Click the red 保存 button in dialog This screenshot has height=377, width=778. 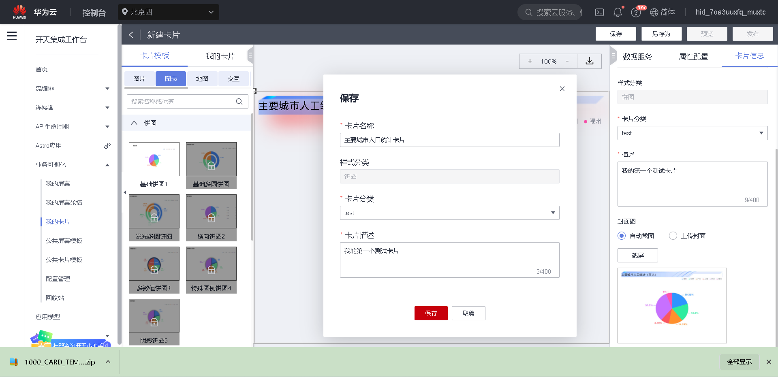pyautogui.click(x=431, y=313)
